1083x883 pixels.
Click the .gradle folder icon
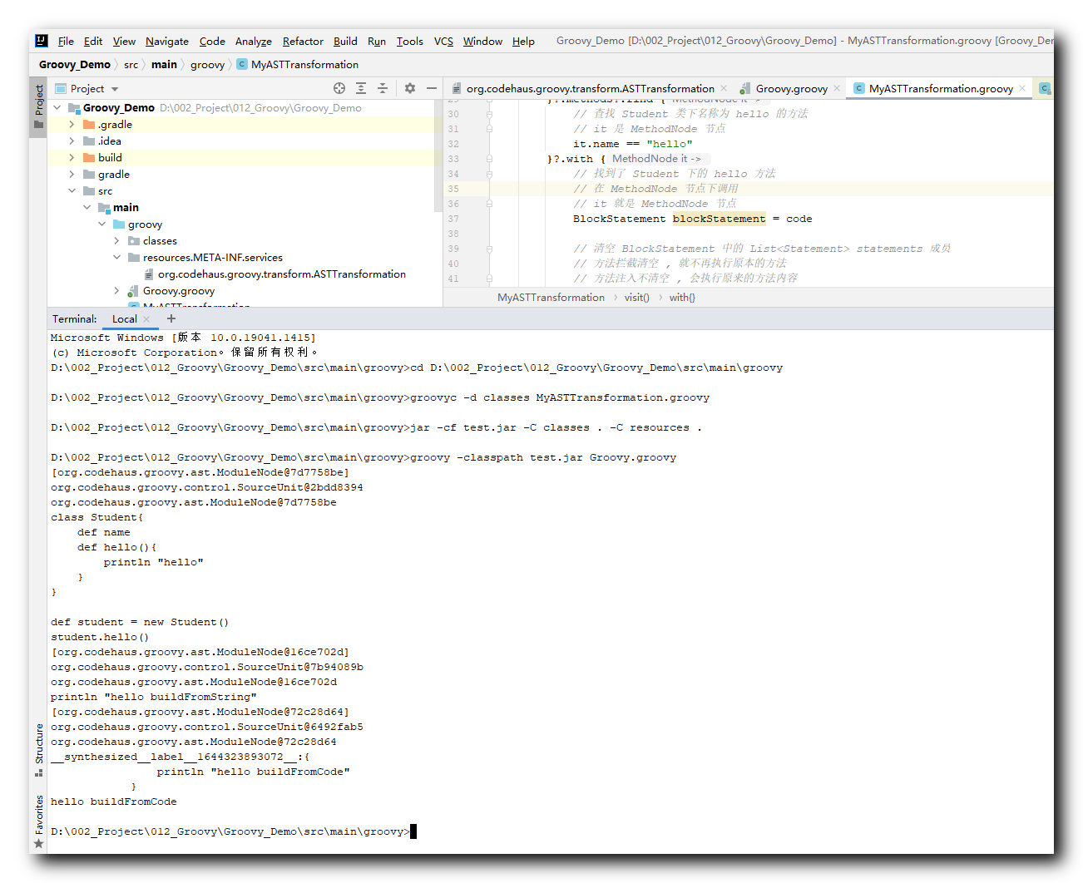pyautogui.click(x=89, y=125)
